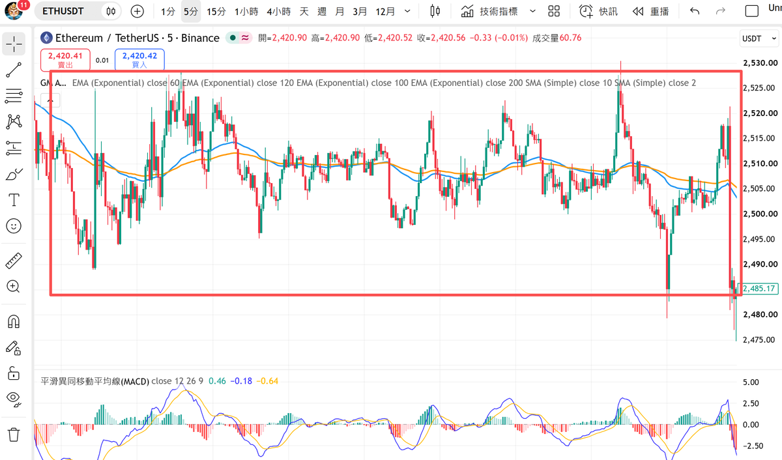
Task: Open the Fibonacci and horizontal lines tool
Action: click(x=14, y=96)
